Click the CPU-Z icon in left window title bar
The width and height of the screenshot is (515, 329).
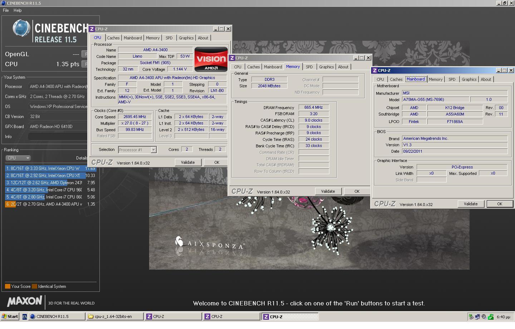coord(92,29)
